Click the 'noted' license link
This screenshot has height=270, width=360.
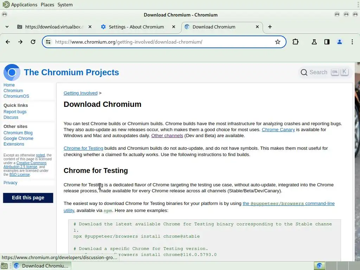tap(40, 155)
